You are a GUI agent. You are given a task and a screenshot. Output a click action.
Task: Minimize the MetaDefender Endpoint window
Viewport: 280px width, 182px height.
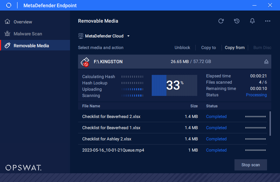(254, 5)
